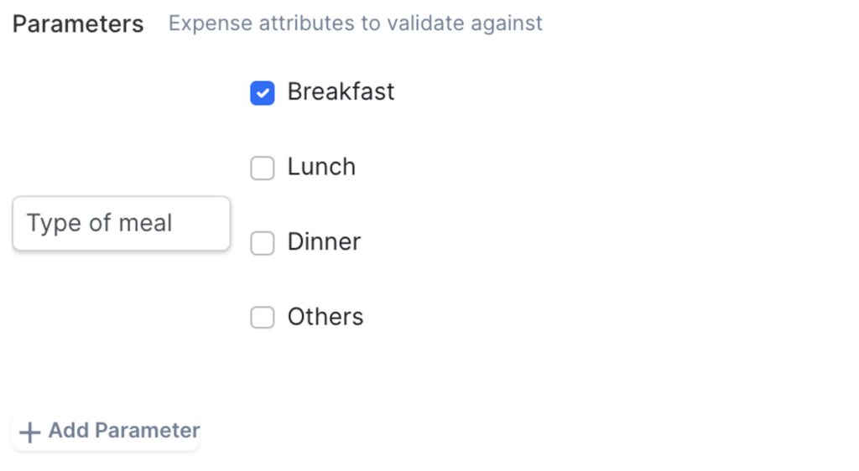Click the Parameters section heading
Image resolution: width=859 pixels, height=471 pixels.
coord(78,24)
